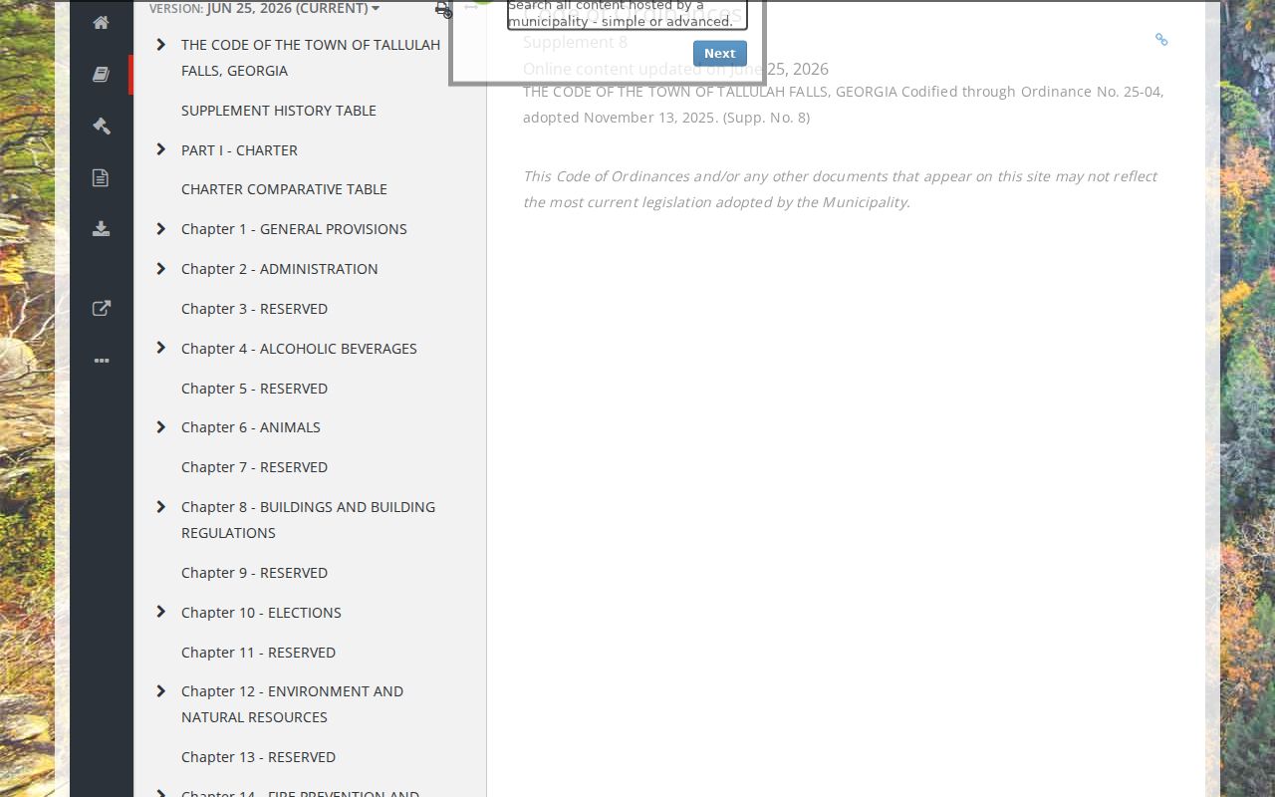Screen dimensions: 1275x797
Task: Open the more options ellipsis icon
Action: pos(101,361)
